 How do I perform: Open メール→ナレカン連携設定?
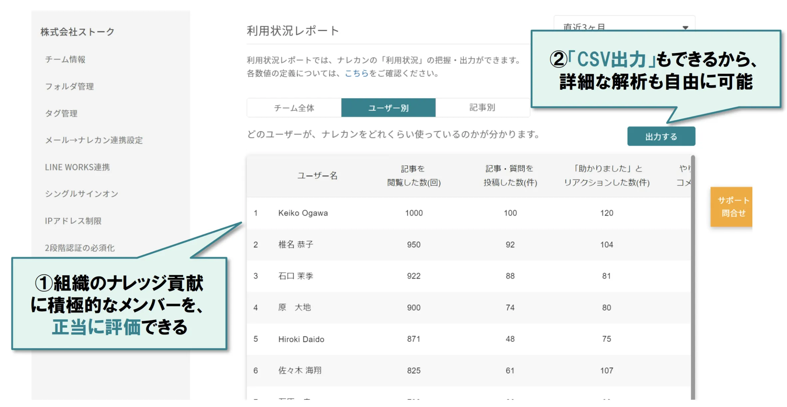(x=94, y=141)
